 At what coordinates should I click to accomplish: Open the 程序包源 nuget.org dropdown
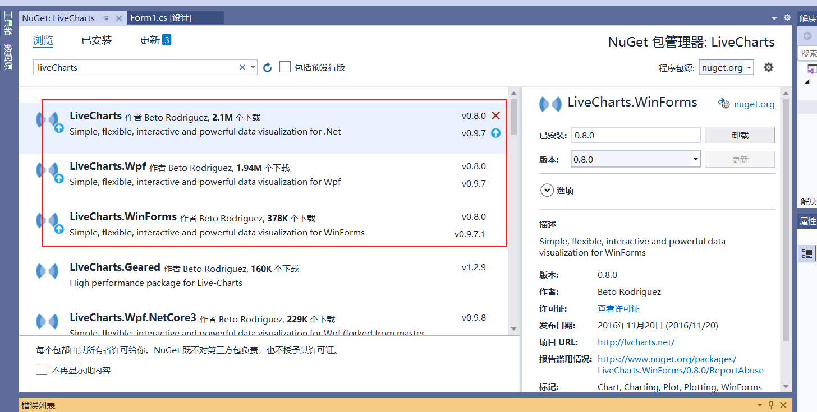[749, 68]
